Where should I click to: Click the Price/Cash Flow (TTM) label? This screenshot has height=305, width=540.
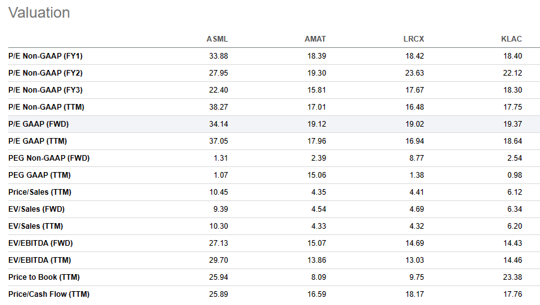click(x=49, y=294)
